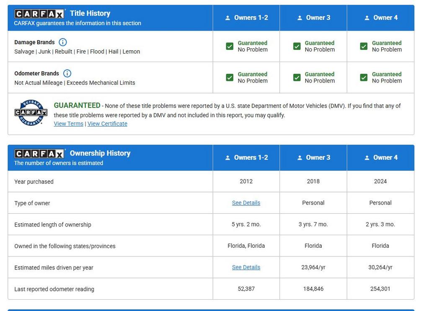Viewport: 429px width, 311px height.
Task: Click Odometer Brands green check for Owners 1-2
Action: click(x=230, y=78)
